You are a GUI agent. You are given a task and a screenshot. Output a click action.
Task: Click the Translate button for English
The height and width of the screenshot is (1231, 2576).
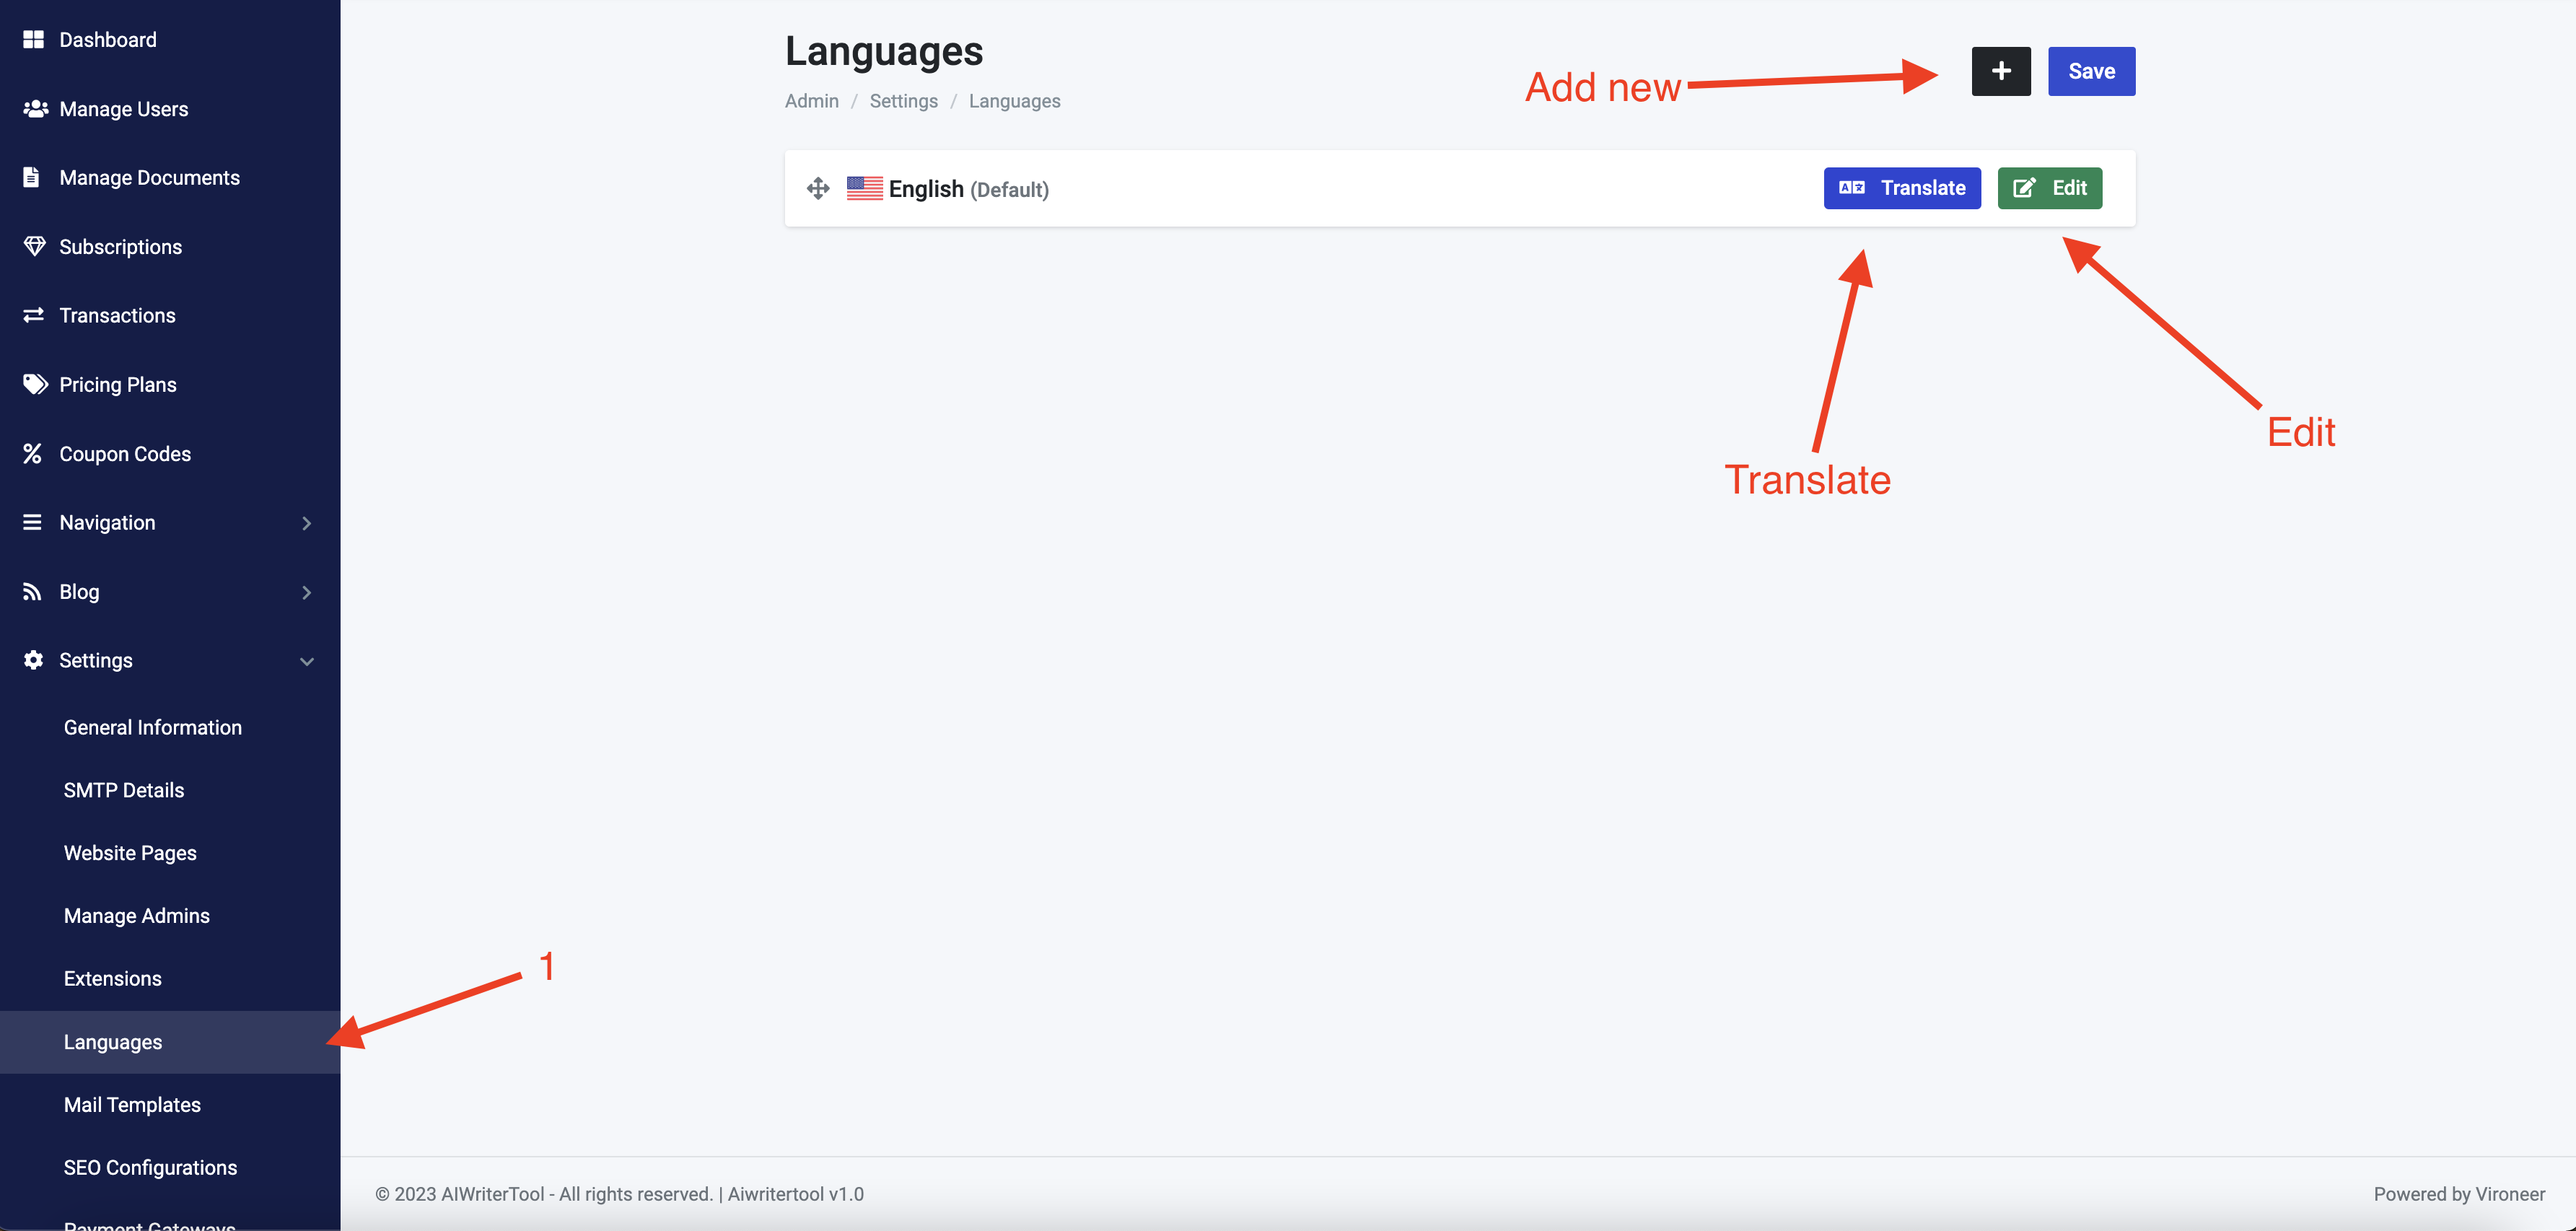click(1901, 188)
